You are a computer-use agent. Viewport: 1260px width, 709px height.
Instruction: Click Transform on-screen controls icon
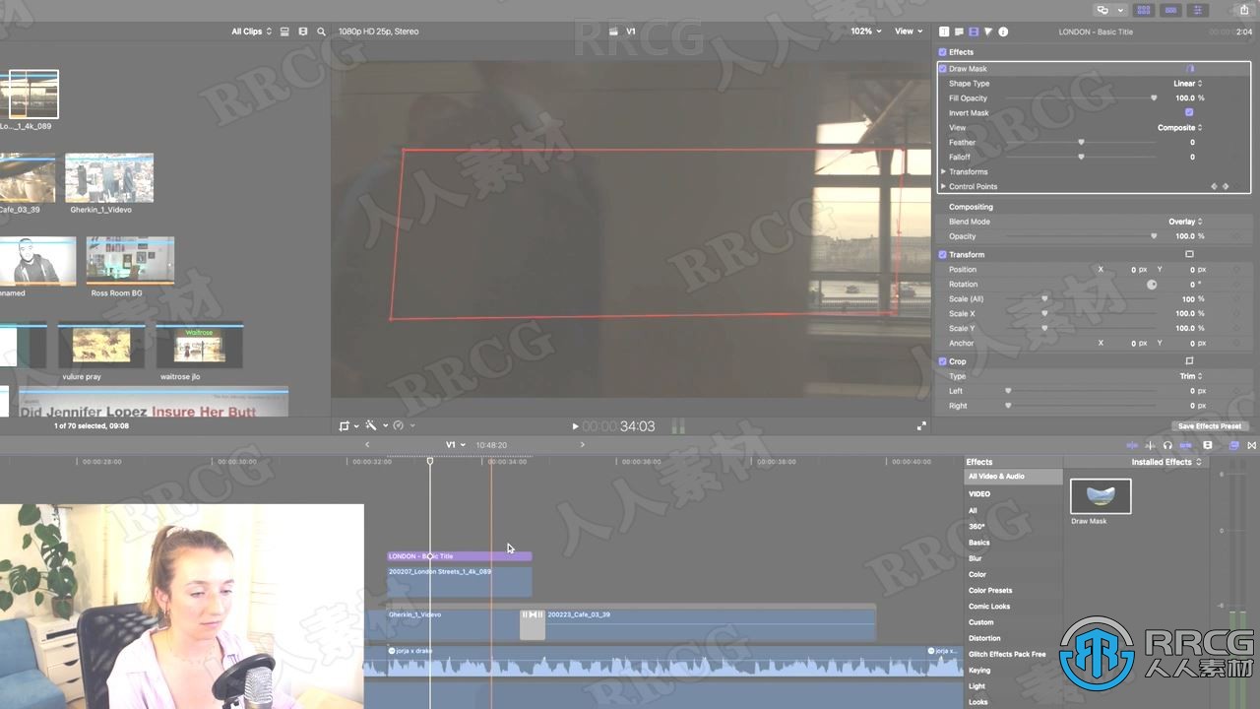tap(1189, 254)
